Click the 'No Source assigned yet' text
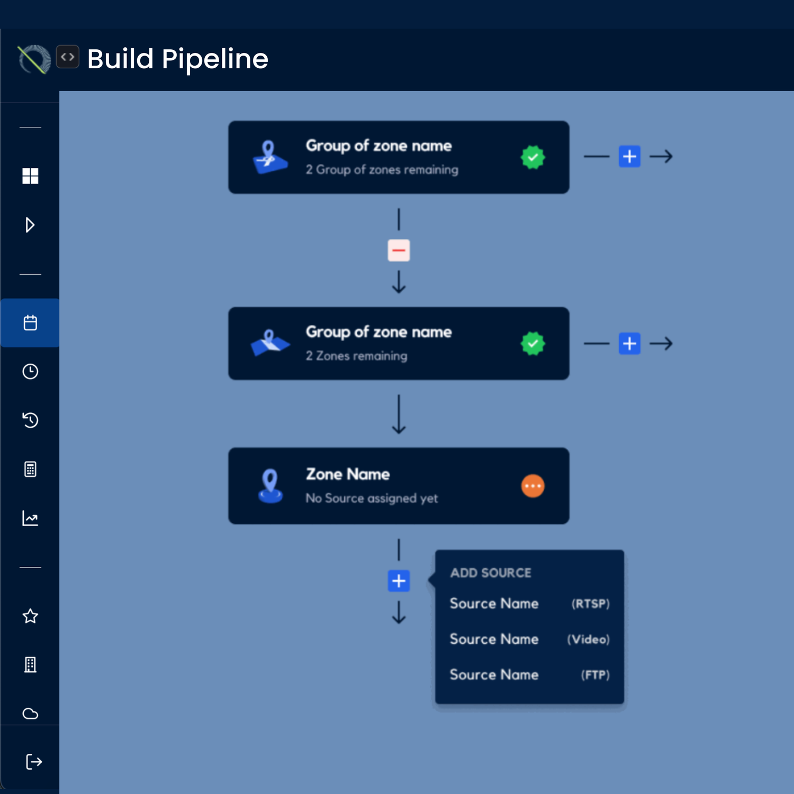The width and height of the screenshot is (794, 794). point(372,498)
